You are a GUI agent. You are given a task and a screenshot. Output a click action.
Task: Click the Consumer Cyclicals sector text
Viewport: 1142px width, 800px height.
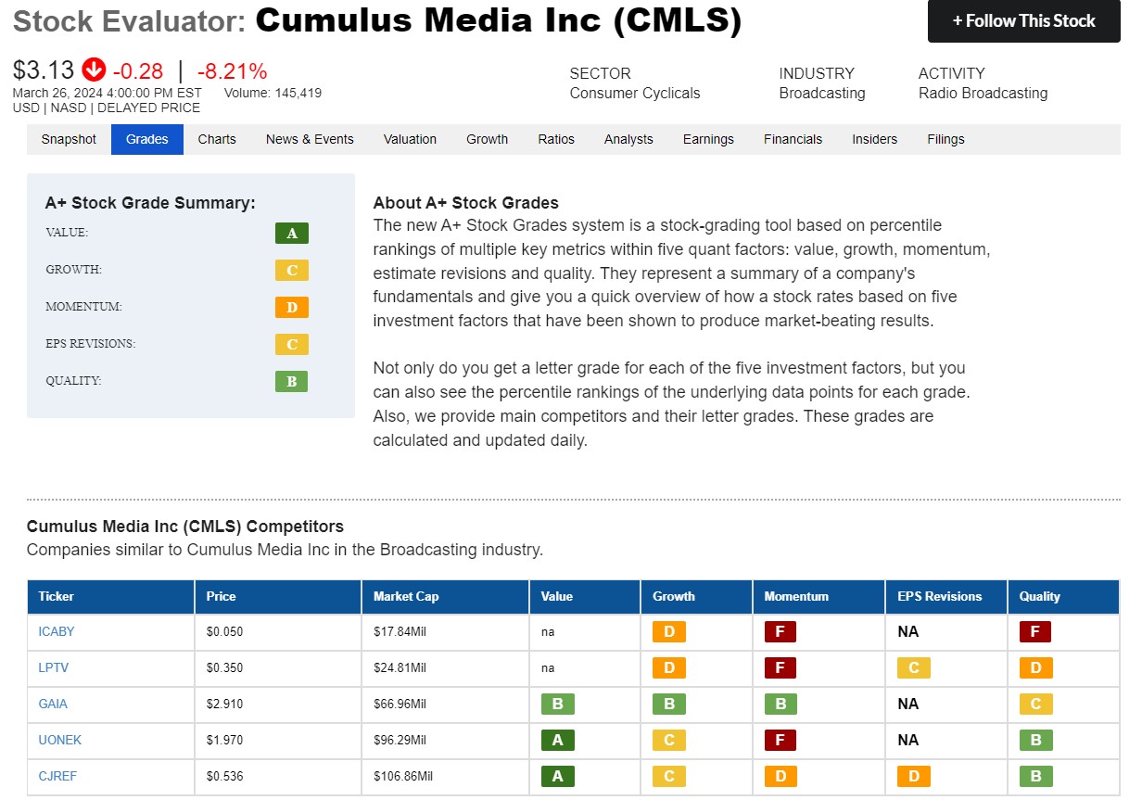tap(635, 93)
